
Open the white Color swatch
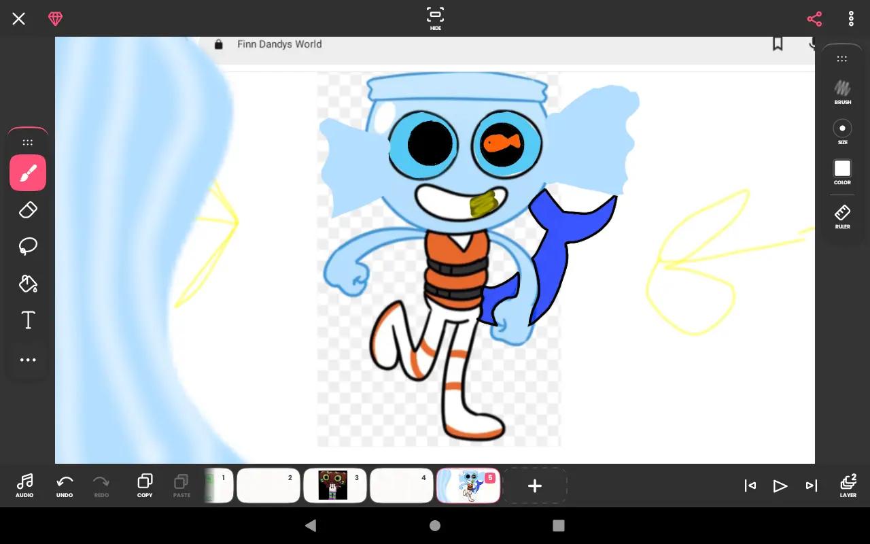[x=842, y=172]
